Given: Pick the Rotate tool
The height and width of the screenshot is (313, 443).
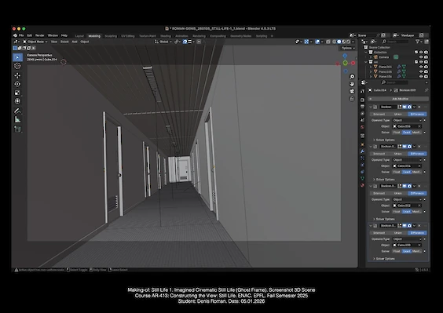Looking at the screenshot, I should pyautogui.click(x=17, y=84).
